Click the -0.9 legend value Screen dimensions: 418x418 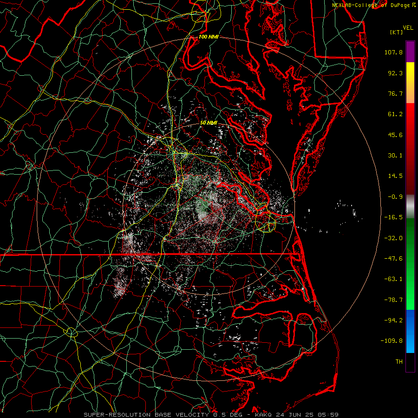click(x=395, y=197)
